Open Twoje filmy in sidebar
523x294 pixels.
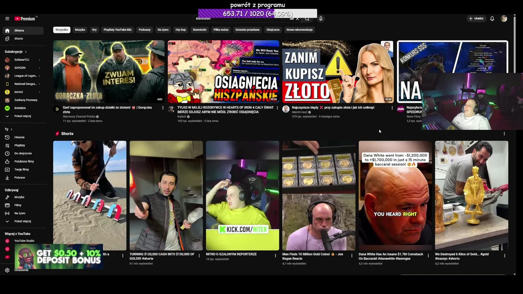(22, 169)
